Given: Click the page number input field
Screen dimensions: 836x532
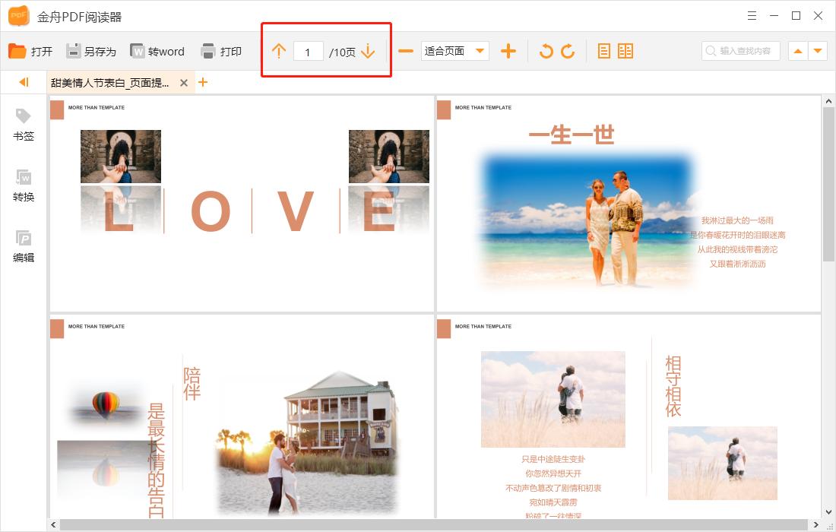Looking at the screenshot, I should [308, 50].
